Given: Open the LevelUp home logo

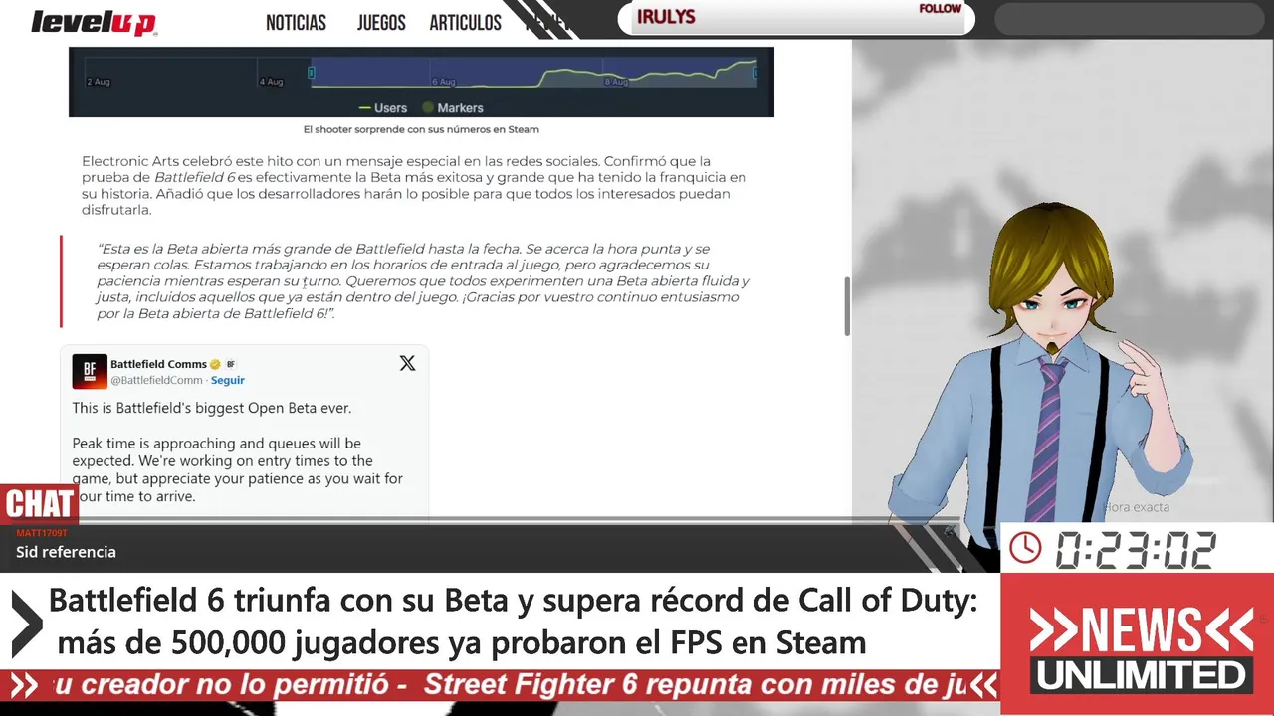Looking at the screenshot, I should 94,22.
